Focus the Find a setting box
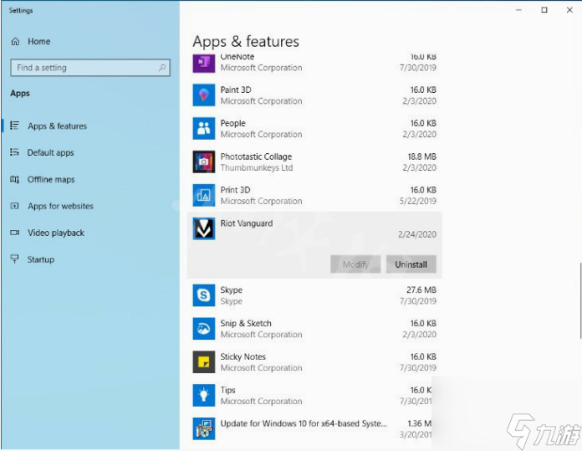582x451 pixels. tap(90, 68)
